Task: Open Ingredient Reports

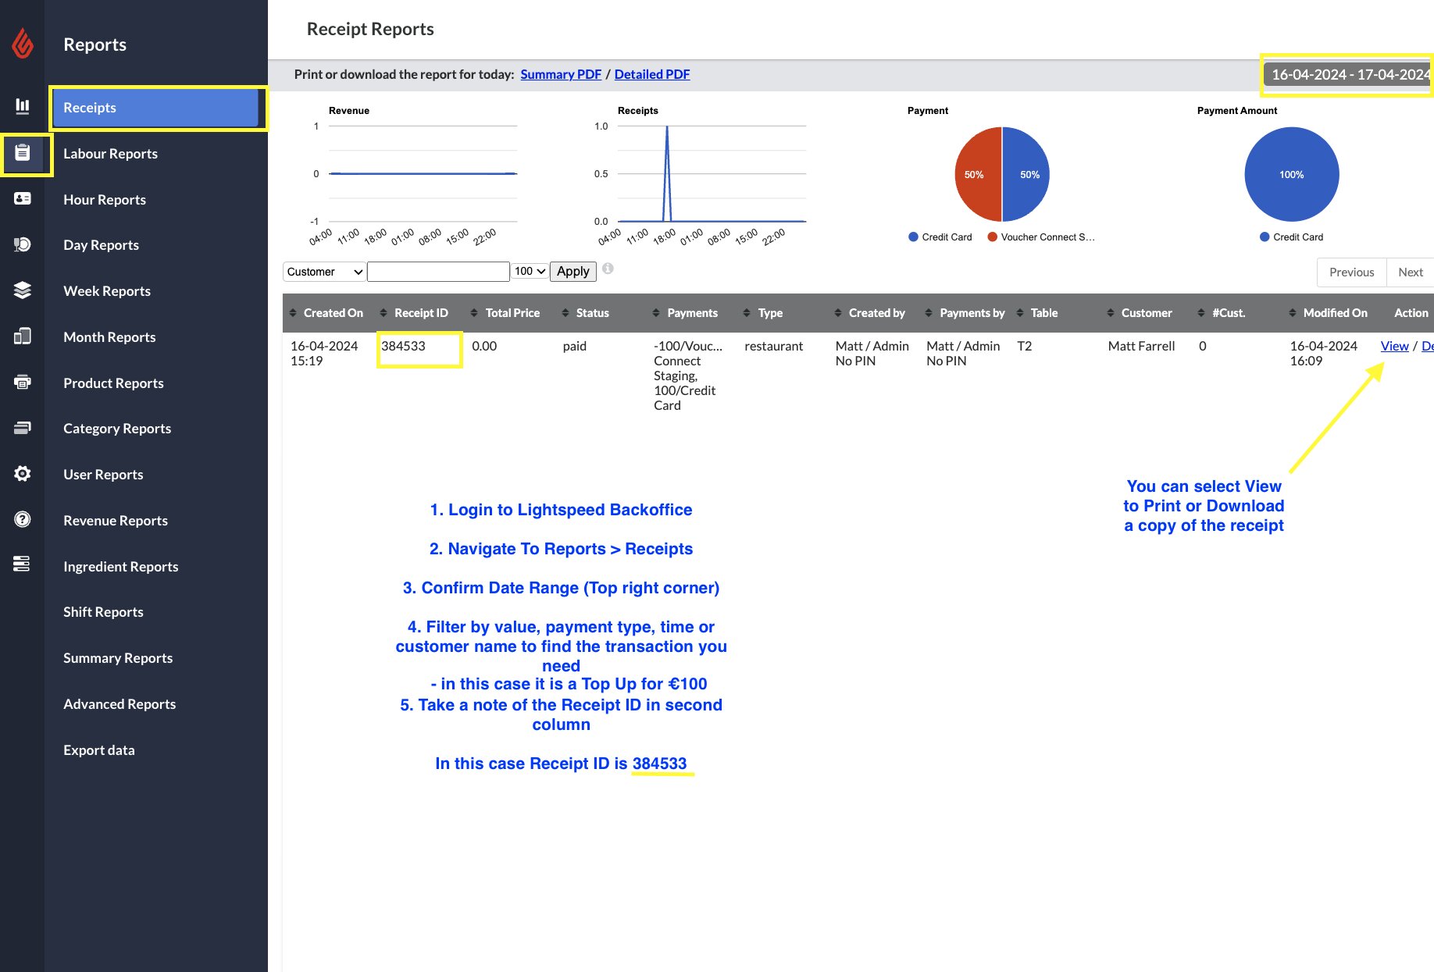Action: (120, 567)
